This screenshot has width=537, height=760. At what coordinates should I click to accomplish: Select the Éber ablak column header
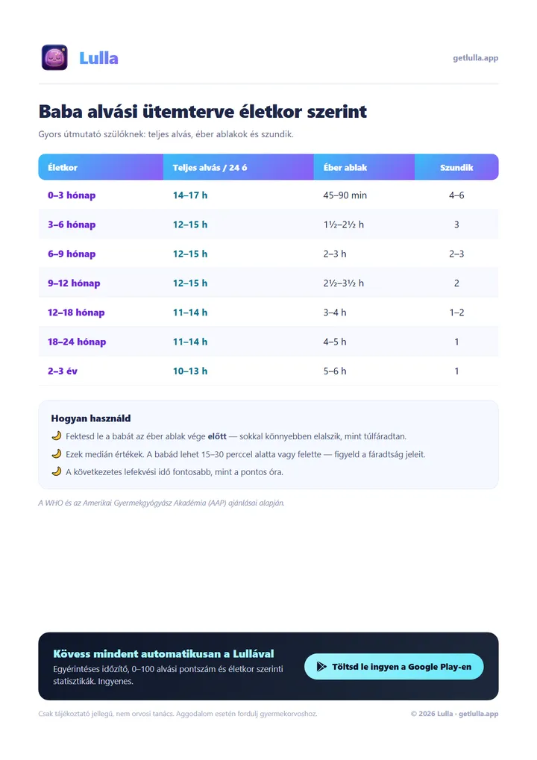coord(345,167)
